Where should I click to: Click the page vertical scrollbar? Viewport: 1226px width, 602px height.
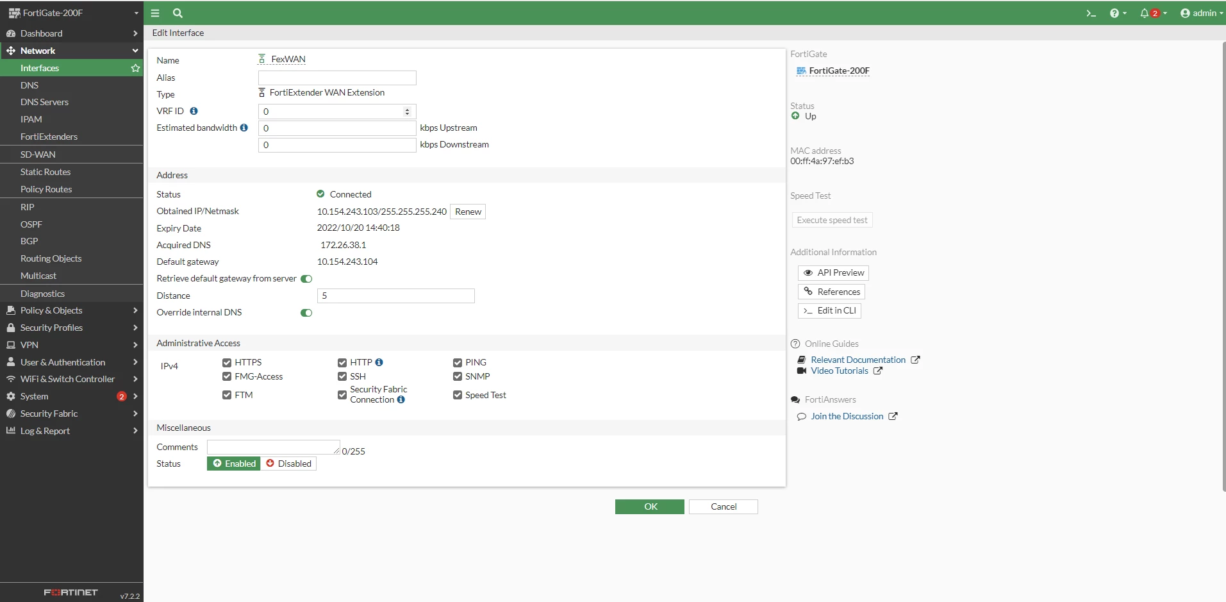coord(1223,266)
